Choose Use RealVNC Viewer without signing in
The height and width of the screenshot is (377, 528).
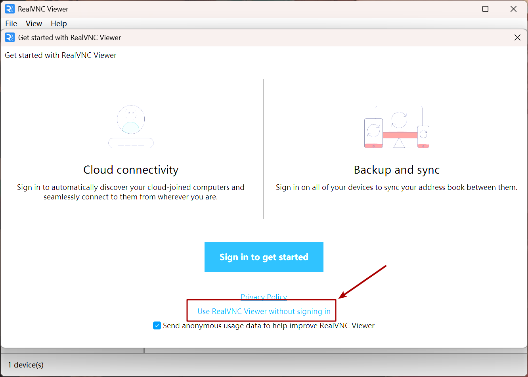[264, 311]
